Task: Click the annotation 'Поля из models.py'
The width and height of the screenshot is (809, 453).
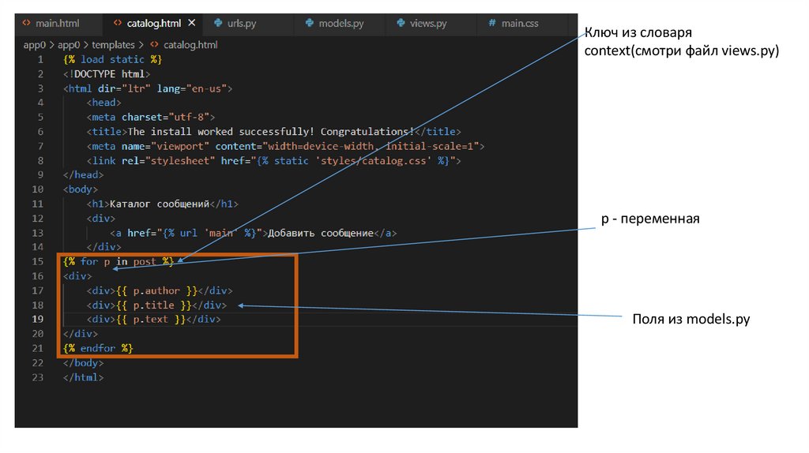Action: 690,319
